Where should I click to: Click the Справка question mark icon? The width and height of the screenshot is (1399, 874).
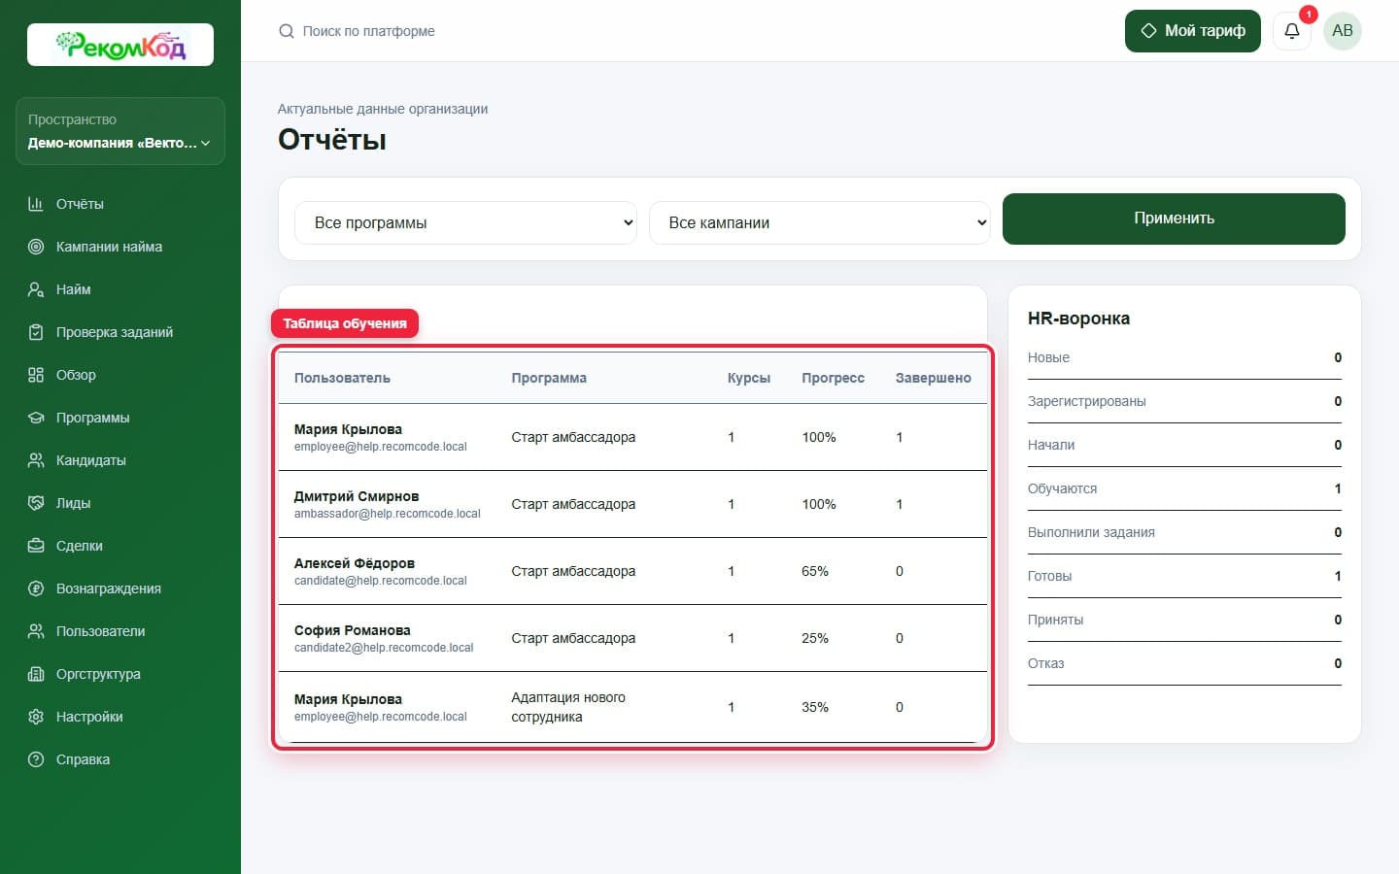pyautogui.click(x=36, y=759)
